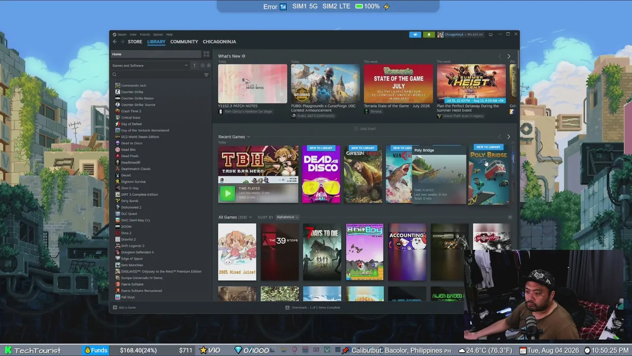The image size is (632, 356).
Task: Open the green notifications bell
Action: pyautogui.click(x=429, y=35)
